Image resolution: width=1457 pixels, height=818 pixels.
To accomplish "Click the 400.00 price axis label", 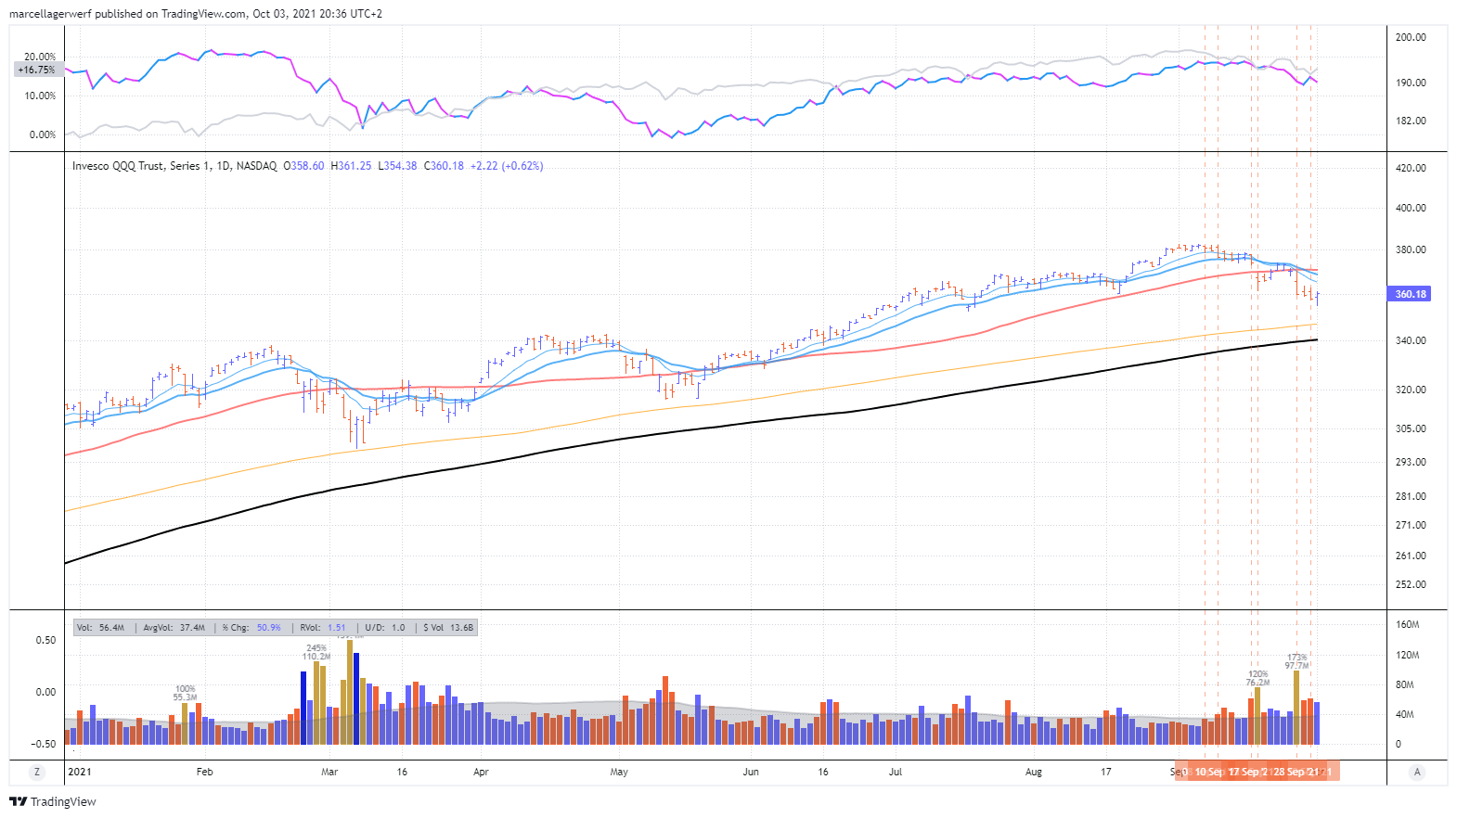I will point(1411,208).
